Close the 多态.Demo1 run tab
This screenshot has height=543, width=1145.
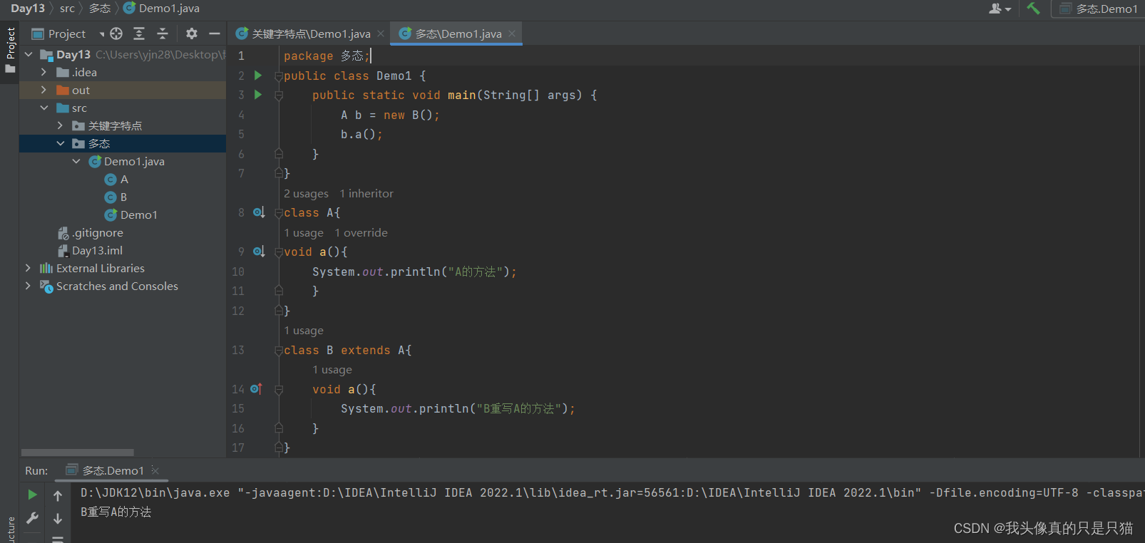point(155,470)
